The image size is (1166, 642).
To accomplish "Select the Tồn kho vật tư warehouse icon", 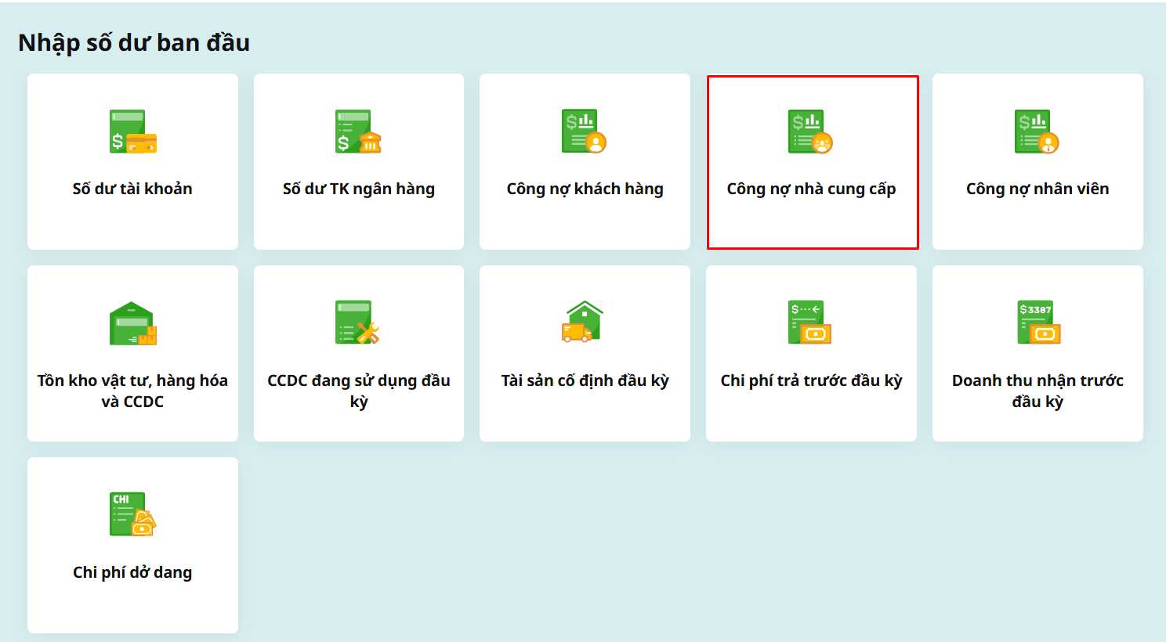I will pyautogui.click(x=132, y=323).
